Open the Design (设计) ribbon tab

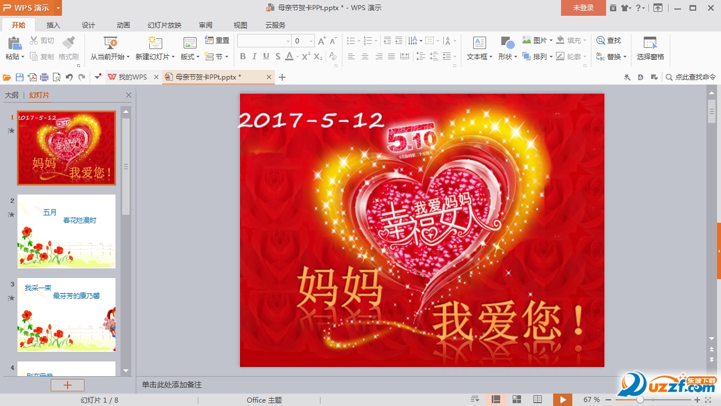click(88, 25)
